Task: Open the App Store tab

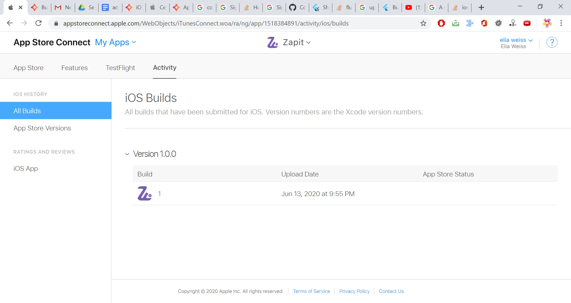Action: pos(29,68)
